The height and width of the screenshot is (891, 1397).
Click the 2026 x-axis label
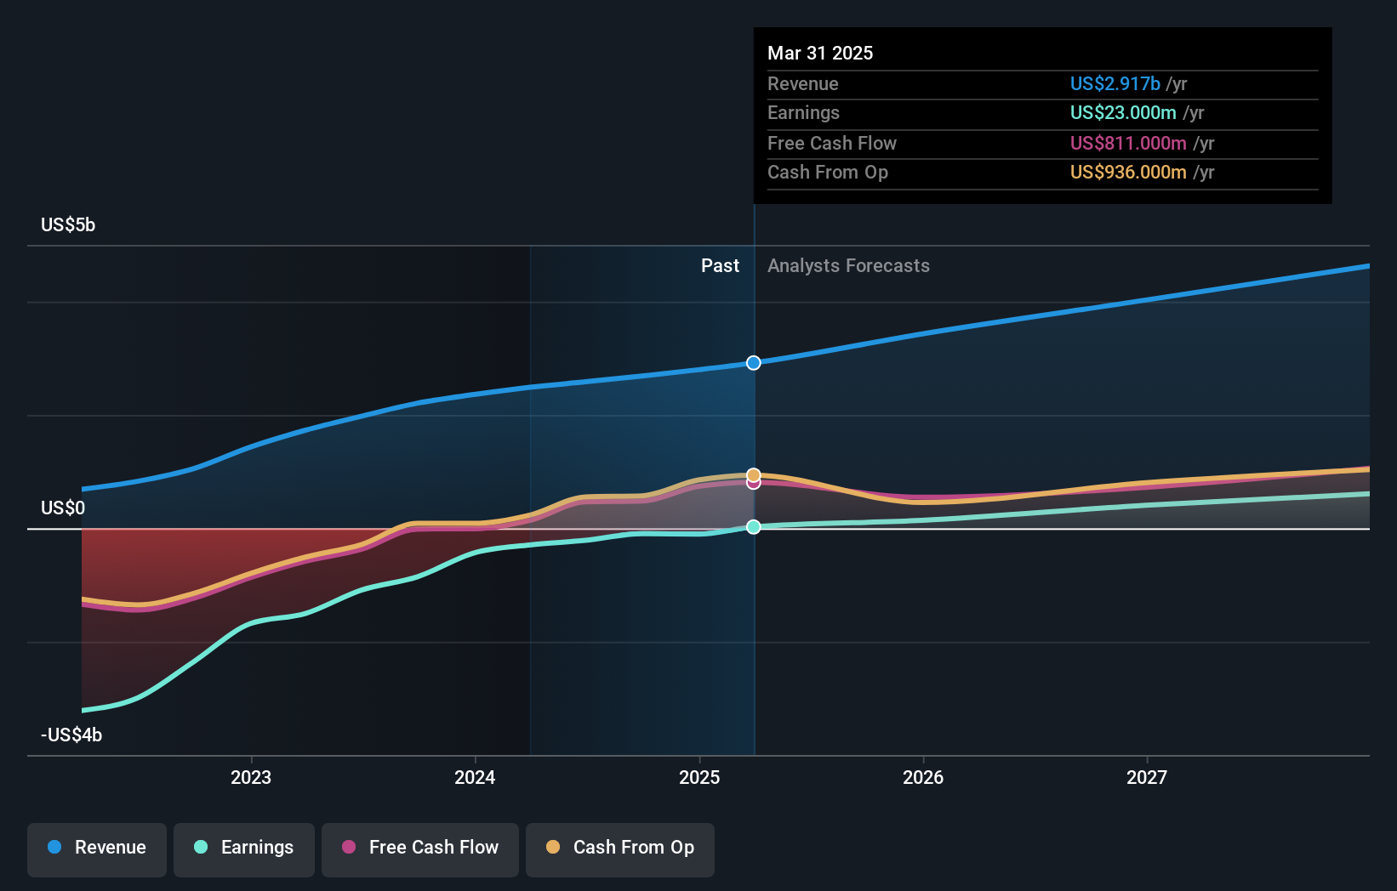point(923,777)
